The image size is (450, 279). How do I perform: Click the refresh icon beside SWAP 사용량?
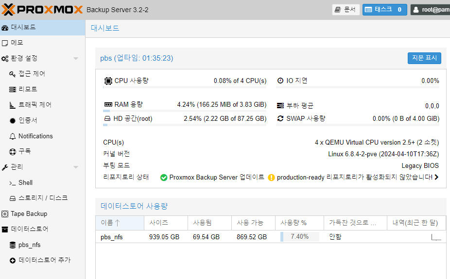pyautogui.click(x=280, y=118)
